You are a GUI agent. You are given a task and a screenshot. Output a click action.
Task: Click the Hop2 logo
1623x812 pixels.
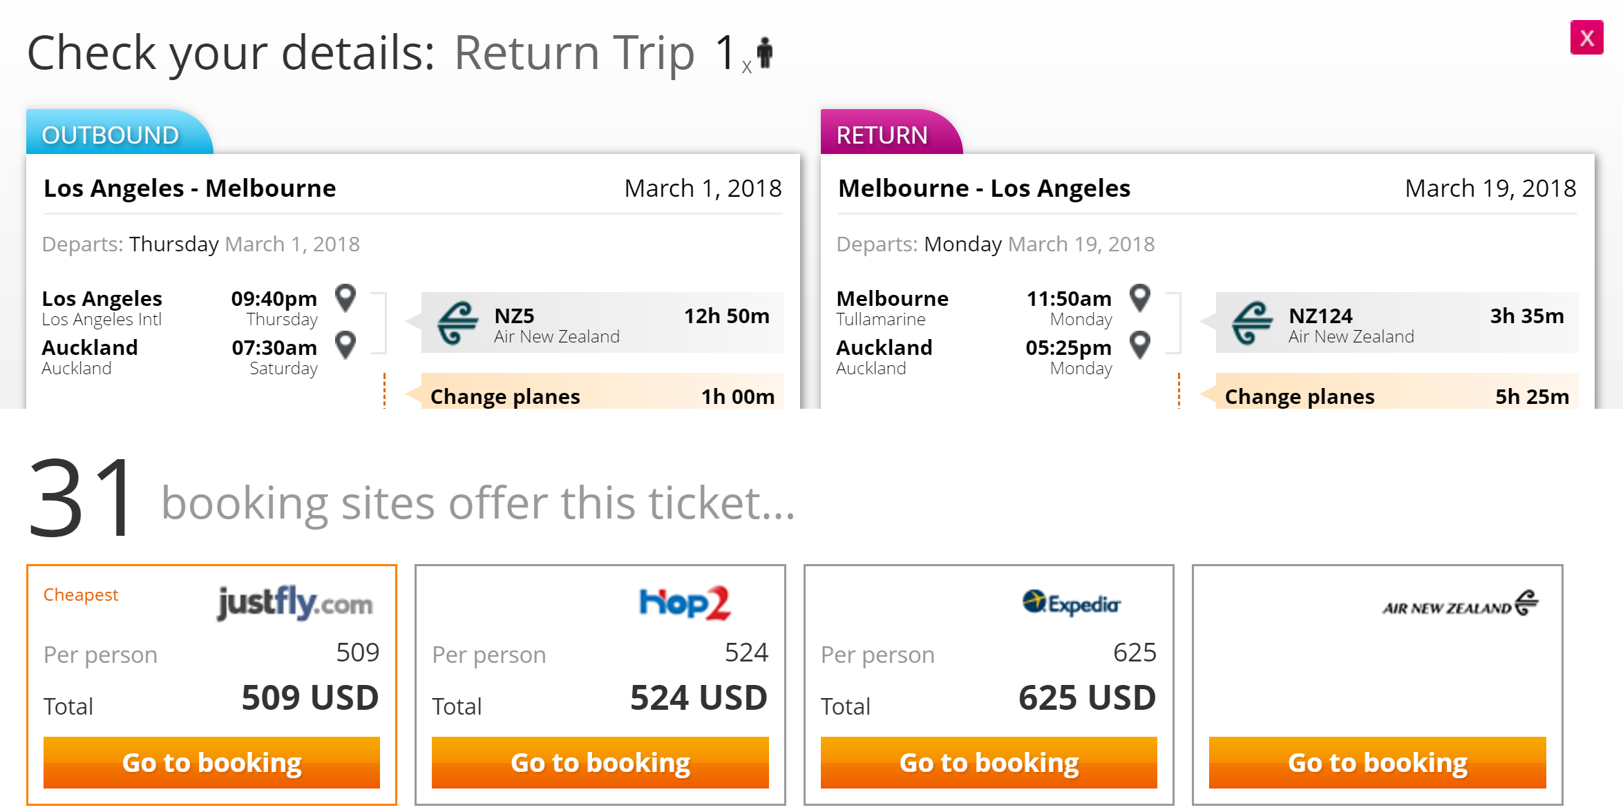[x=684, y=603]
